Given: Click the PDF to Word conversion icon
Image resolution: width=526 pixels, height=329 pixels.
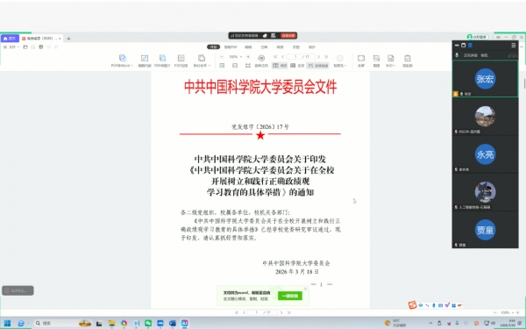Looking at the screenshot, I should pyautogui.click(x=123, y=58).
